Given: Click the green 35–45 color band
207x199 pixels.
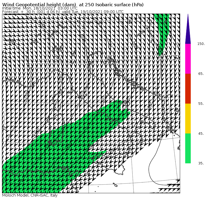Looking at the screenshot, I should click(188, 148).
